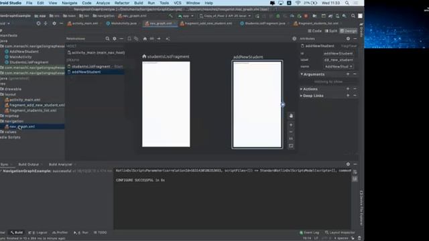Switch editor to Split view
Image resolution: width=429 pixels, height=241 pixels.
tap(331, 31)
